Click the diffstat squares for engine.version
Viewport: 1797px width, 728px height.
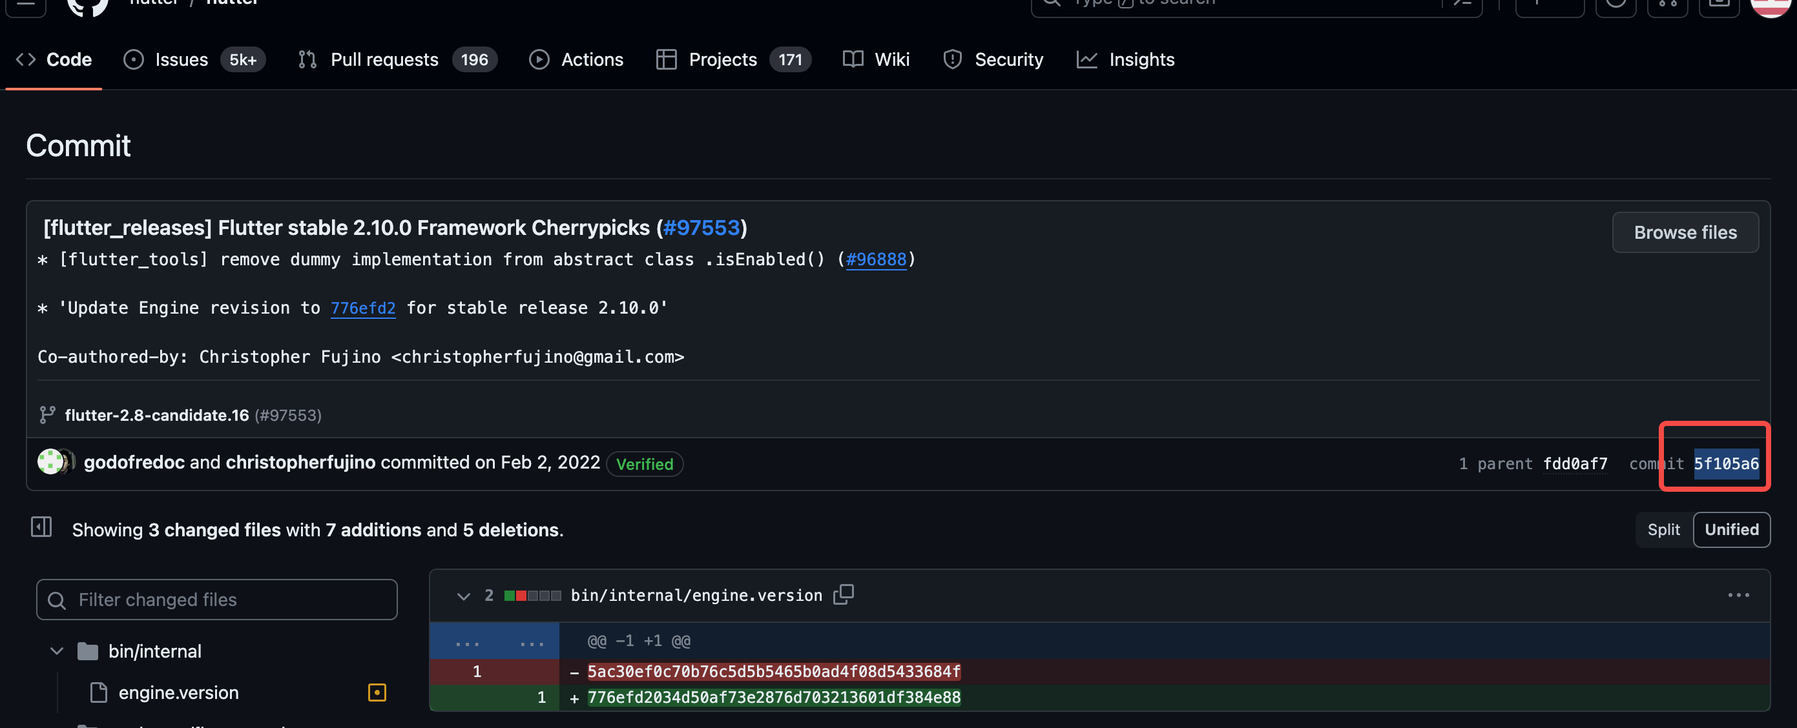tap(532, 596)
